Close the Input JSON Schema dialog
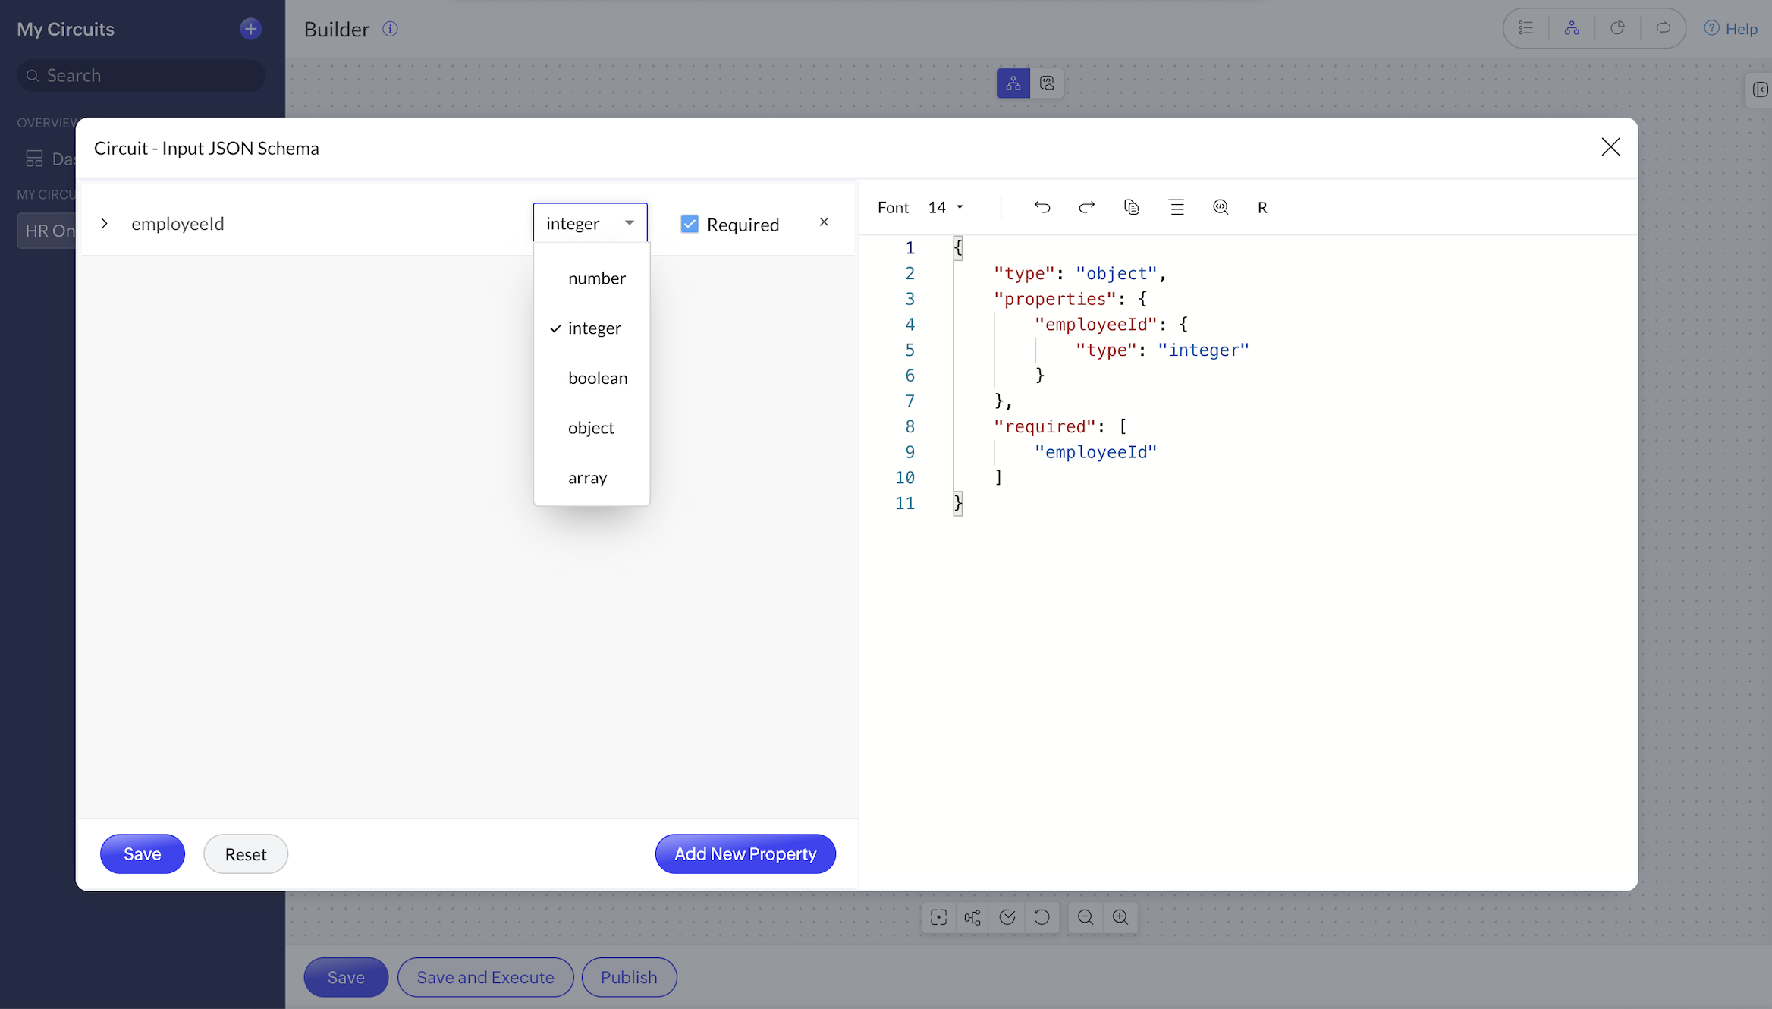 1610,147
